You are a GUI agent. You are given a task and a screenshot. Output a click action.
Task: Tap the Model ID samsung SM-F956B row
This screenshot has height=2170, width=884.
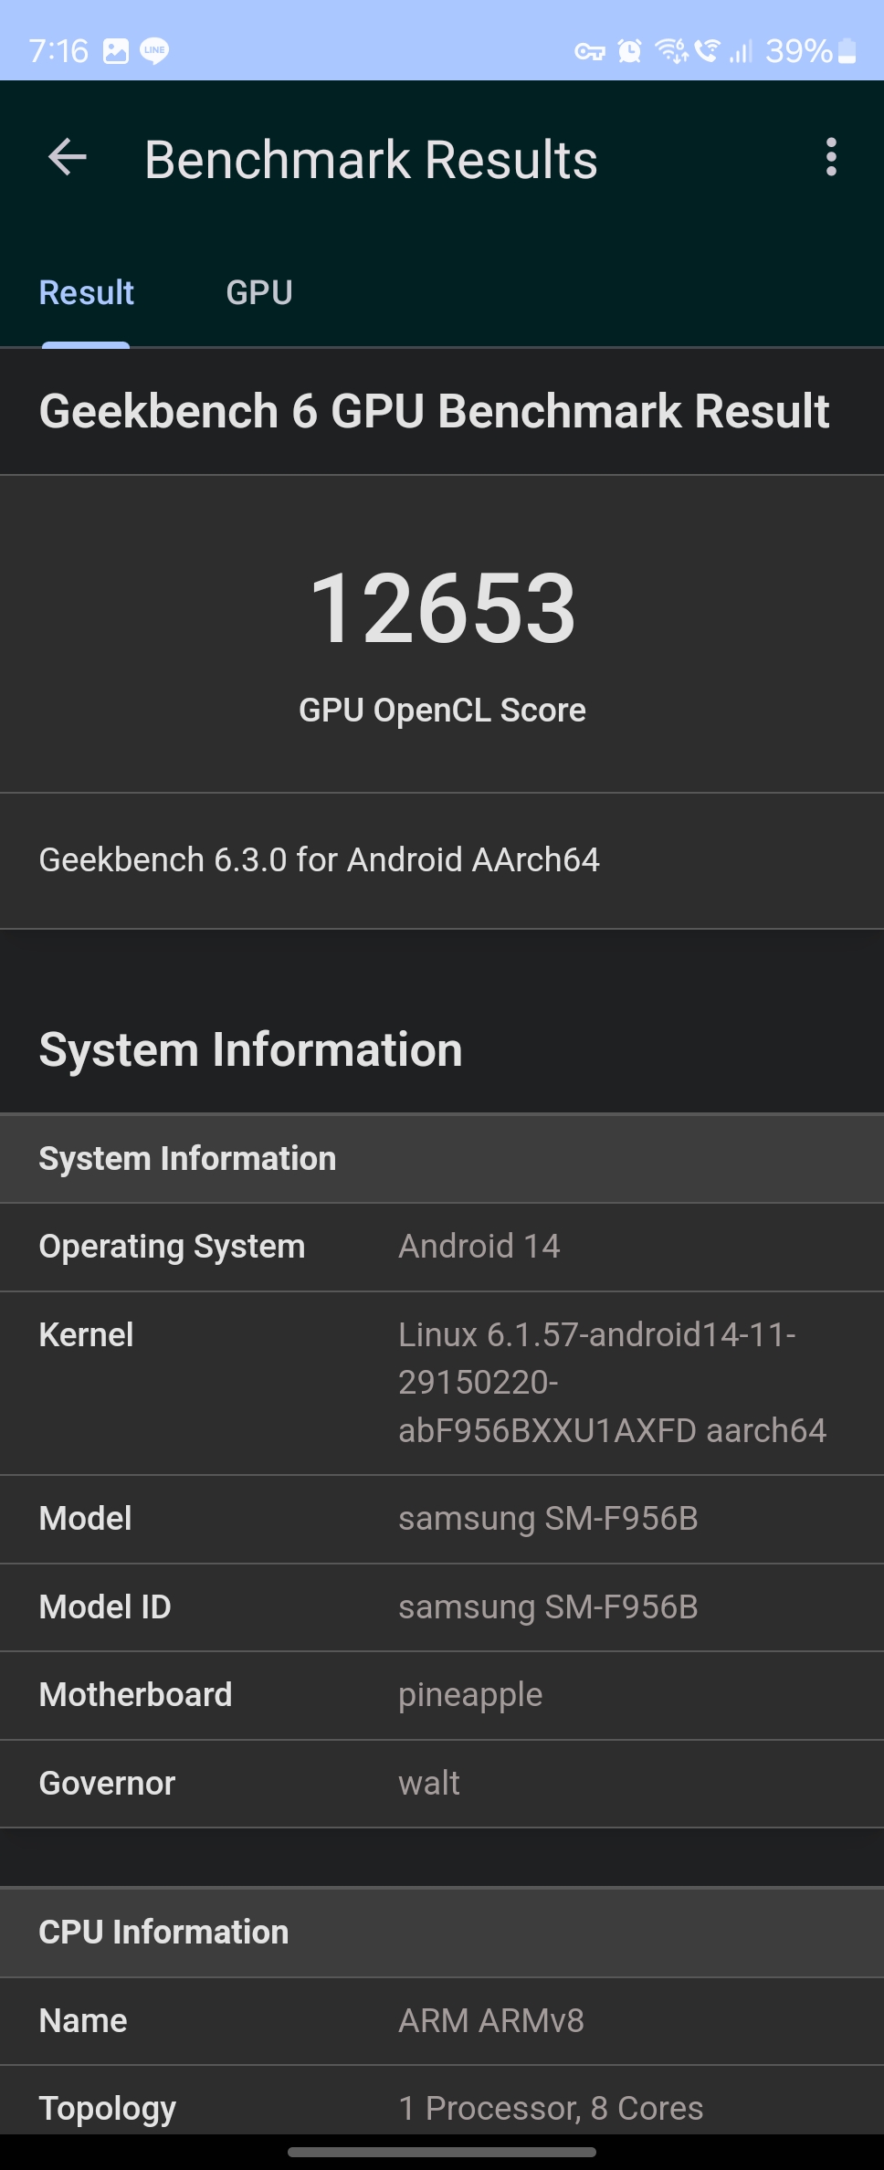442,1607
